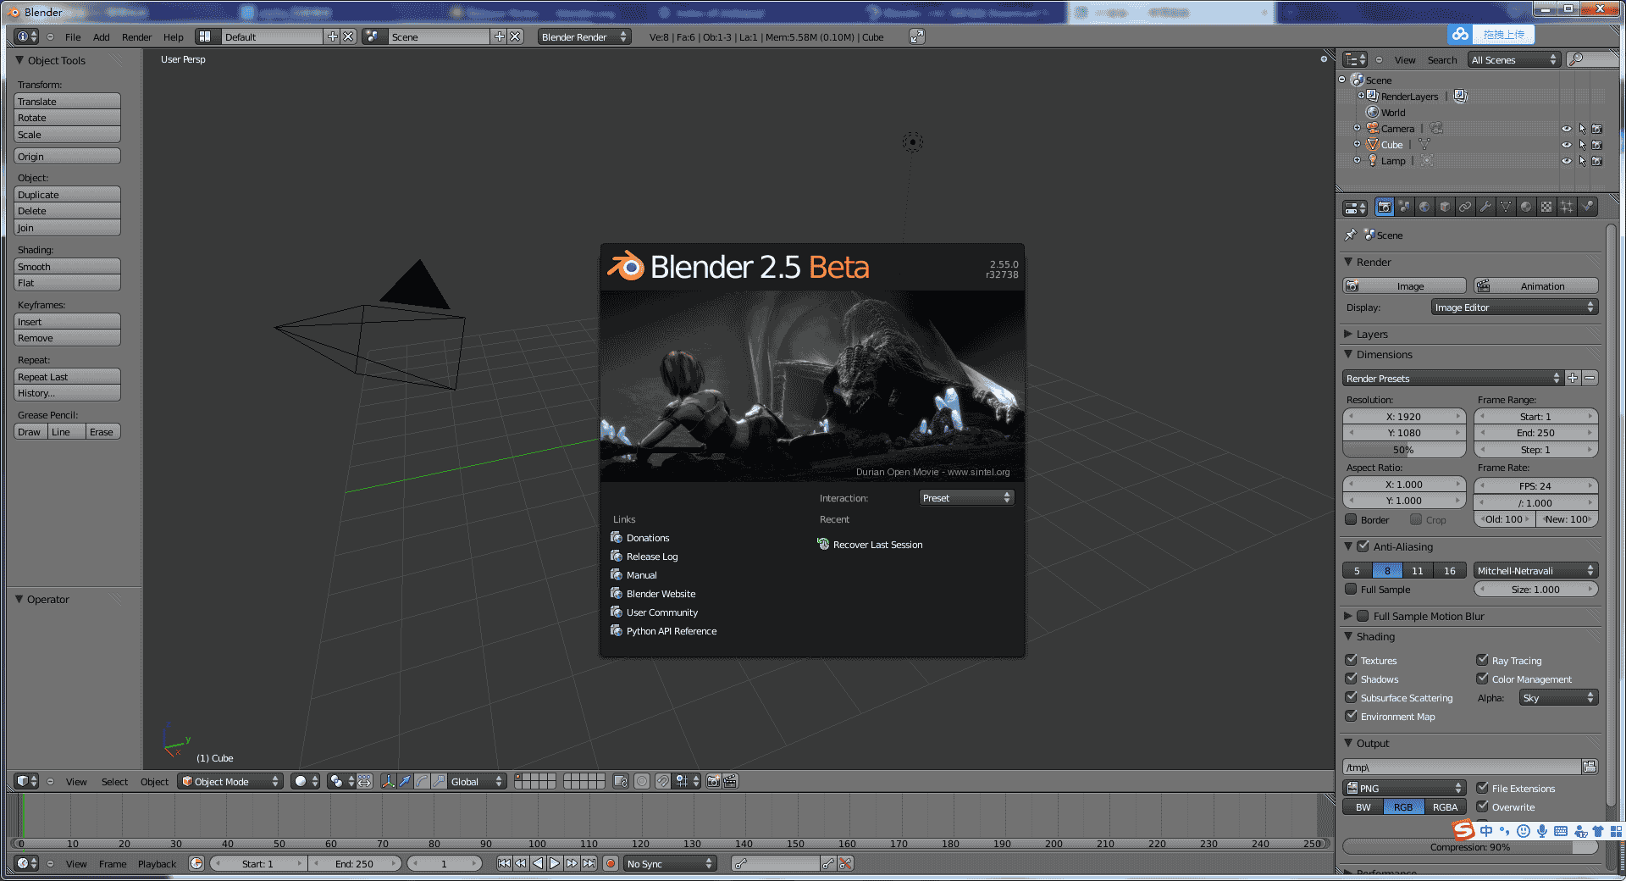The width and height of the screenshot is (1626, 881).
Task: Open the World properties tab icon
Action: coord(1424,207)
